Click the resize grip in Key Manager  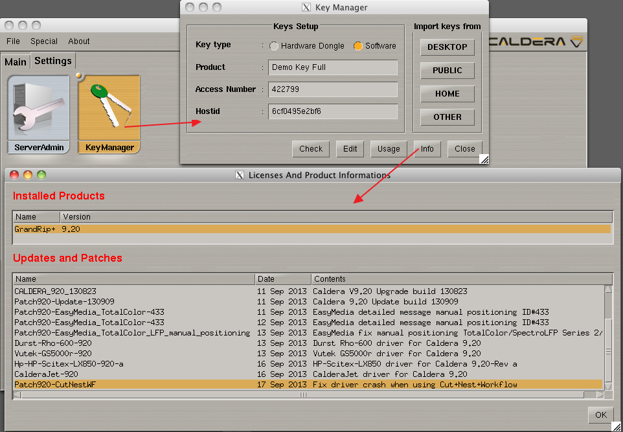(484, 159)
